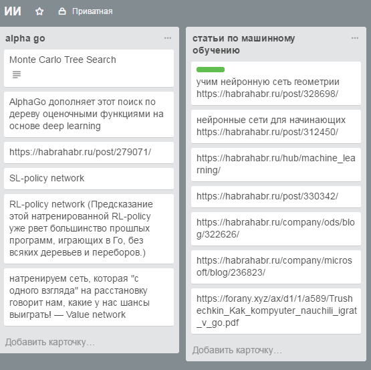Open the habrahabr.ru/post/279071 card
This screenshot has height=370, width=371.
pyautogui.click(x=89, y=153)
